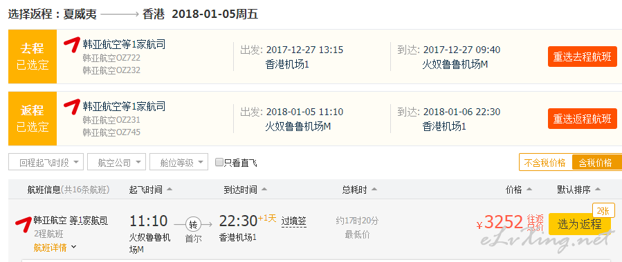Image resolution: width=622 pixels, height=262 pixels.
Task: Check the 只看直飞 direct-flights-only checkbox
Action: click(219, 162)
